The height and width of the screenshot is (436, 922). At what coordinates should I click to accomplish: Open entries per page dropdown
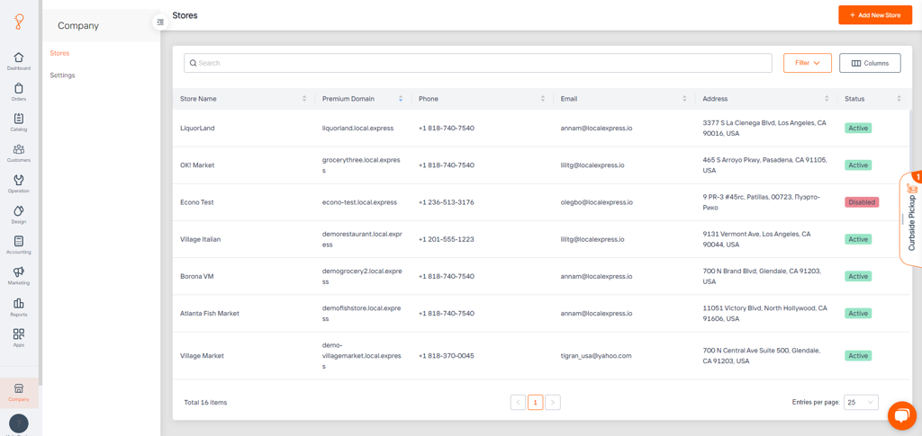point(861,402)
